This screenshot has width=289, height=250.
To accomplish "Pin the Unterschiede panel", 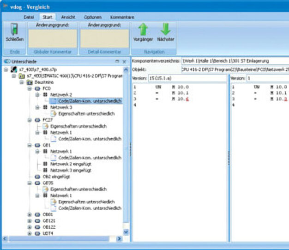I will [117, 61].
